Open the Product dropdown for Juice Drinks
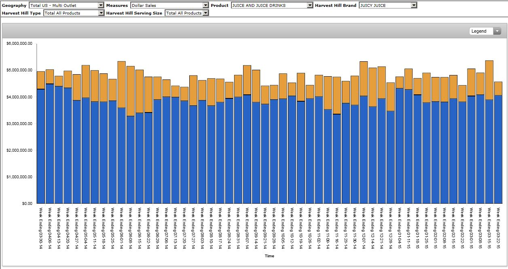Viewport: 508px width, 269px height. click(272, 5)
